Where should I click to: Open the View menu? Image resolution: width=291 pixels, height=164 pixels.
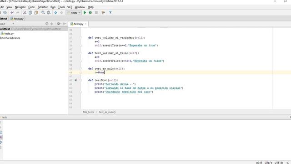[x=9, y=7]
